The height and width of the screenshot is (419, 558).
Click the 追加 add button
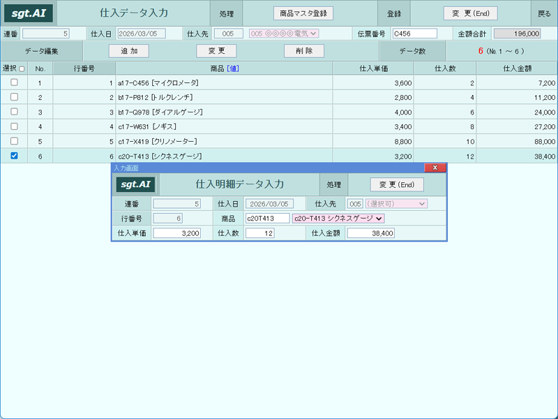[129, 51]
